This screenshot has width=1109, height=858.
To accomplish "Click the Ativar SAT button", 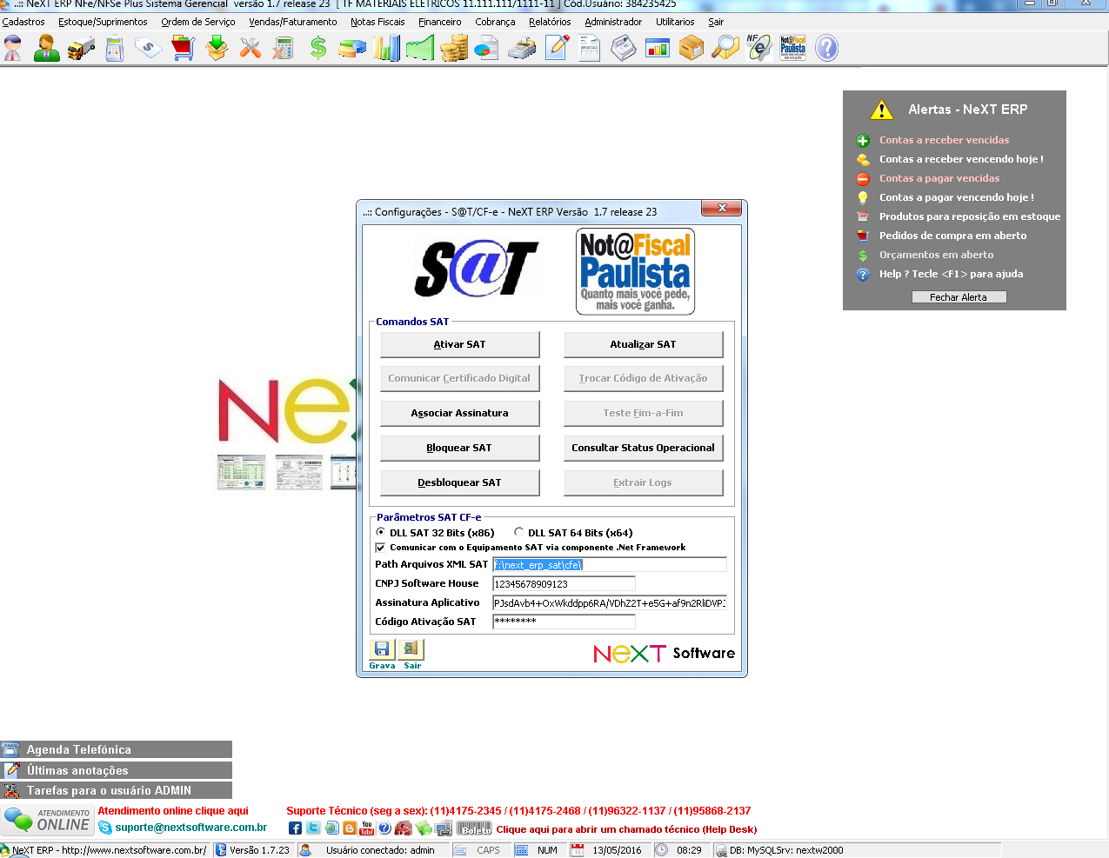I will 459,344.
